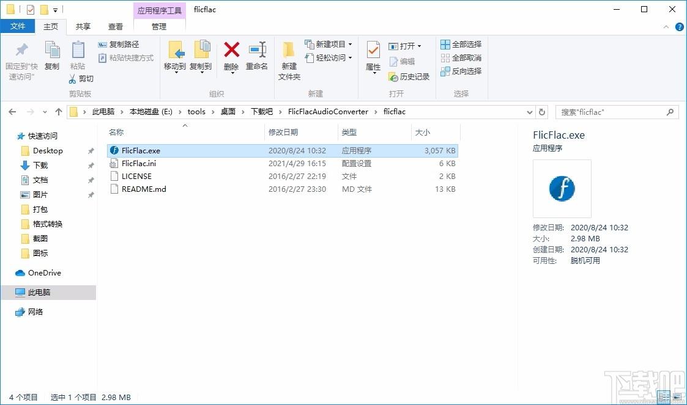Open 快速访问 in navigation pane
Image resolution: width=687 pixels, height=405 pixels.
click(42, 136)
